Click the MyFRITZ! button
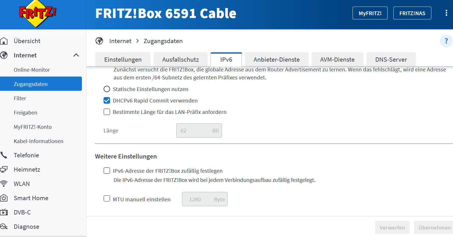Screen dimensions: 453x237 pyautogui.click(x=370, y=13)
